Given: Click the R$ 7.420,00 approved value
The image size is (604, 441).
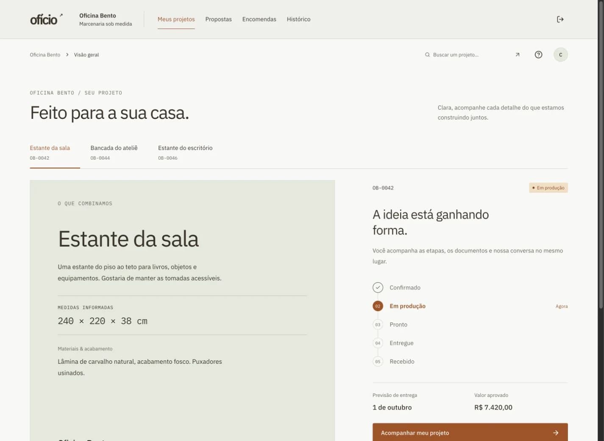Looking at the screenshot, I should (493, 407).
